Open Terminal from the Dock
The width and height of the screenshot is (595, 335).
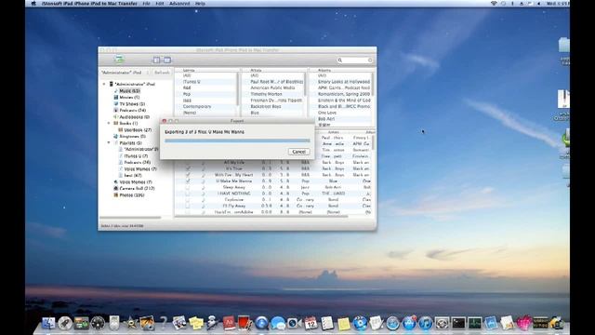(x=458, y=323)
